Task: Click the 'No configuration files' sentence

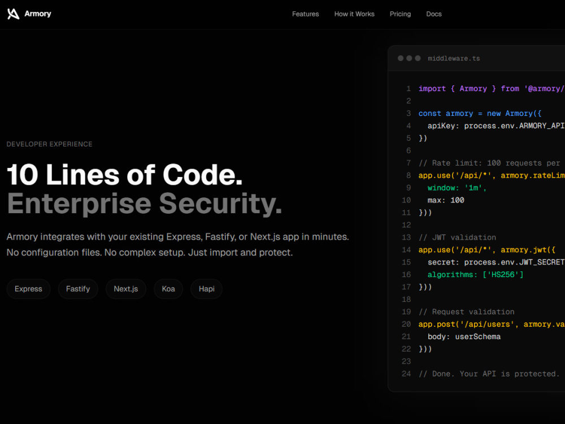Action: pyautogui.click(x=54, y=252)
